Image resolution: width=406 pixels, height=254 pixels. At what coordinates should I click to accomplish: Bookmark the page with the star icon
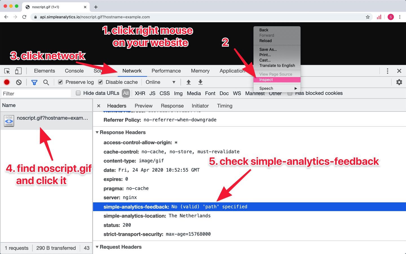[x=368, y=17]
